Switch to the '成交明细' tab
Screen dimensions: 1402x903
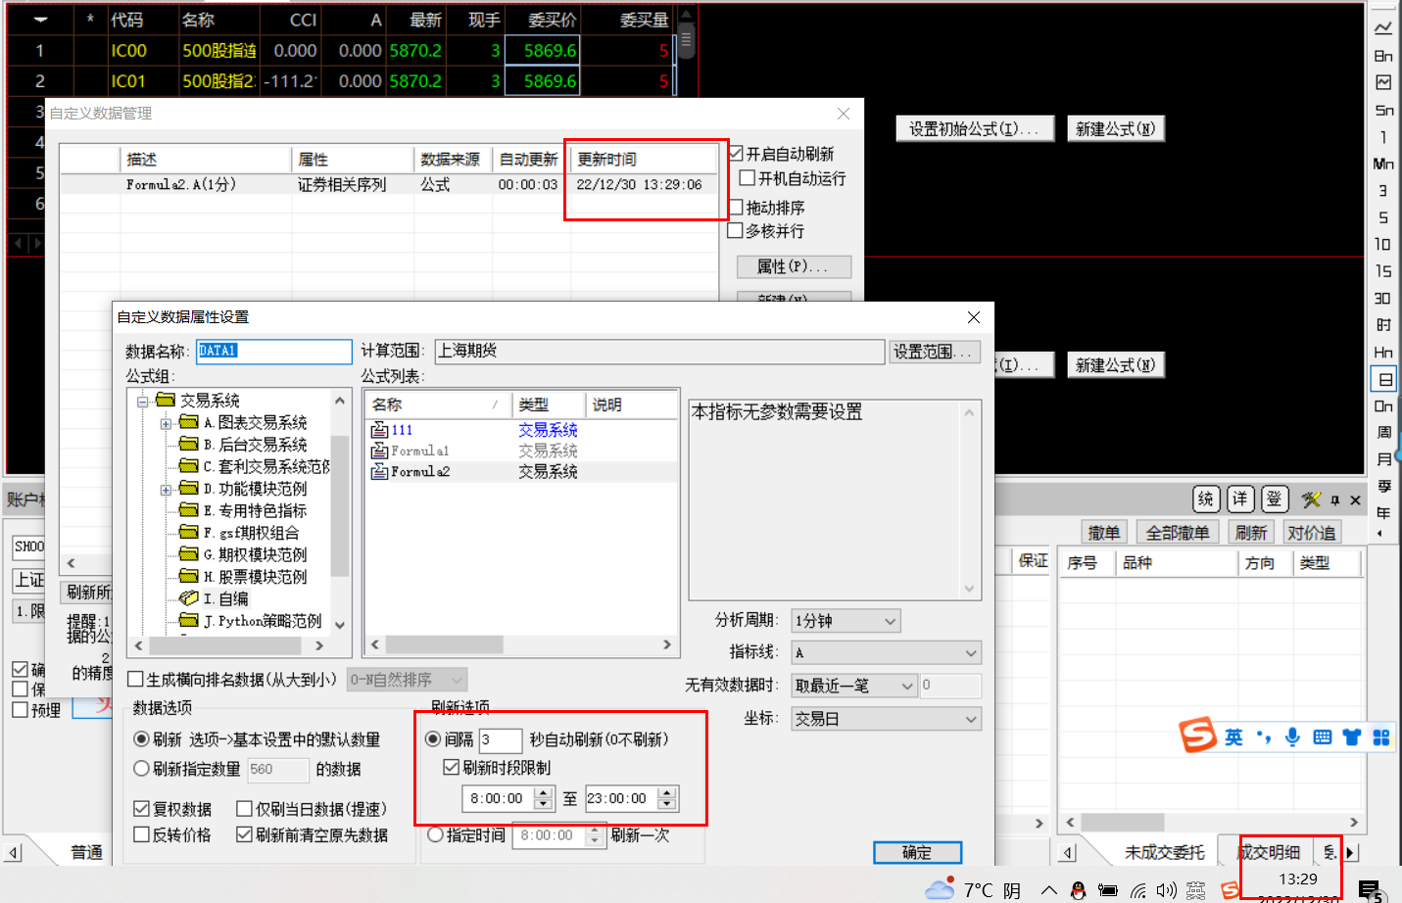[x=1268, y=852]
